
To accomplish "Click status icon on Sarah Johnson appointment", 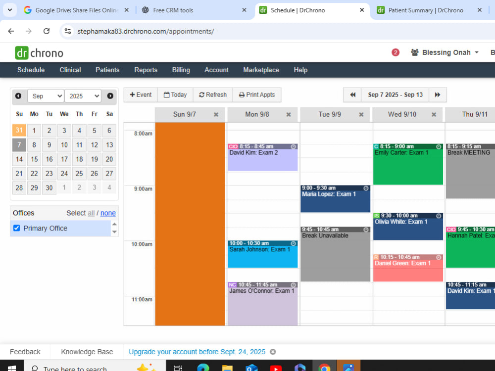I will point(293,243).
